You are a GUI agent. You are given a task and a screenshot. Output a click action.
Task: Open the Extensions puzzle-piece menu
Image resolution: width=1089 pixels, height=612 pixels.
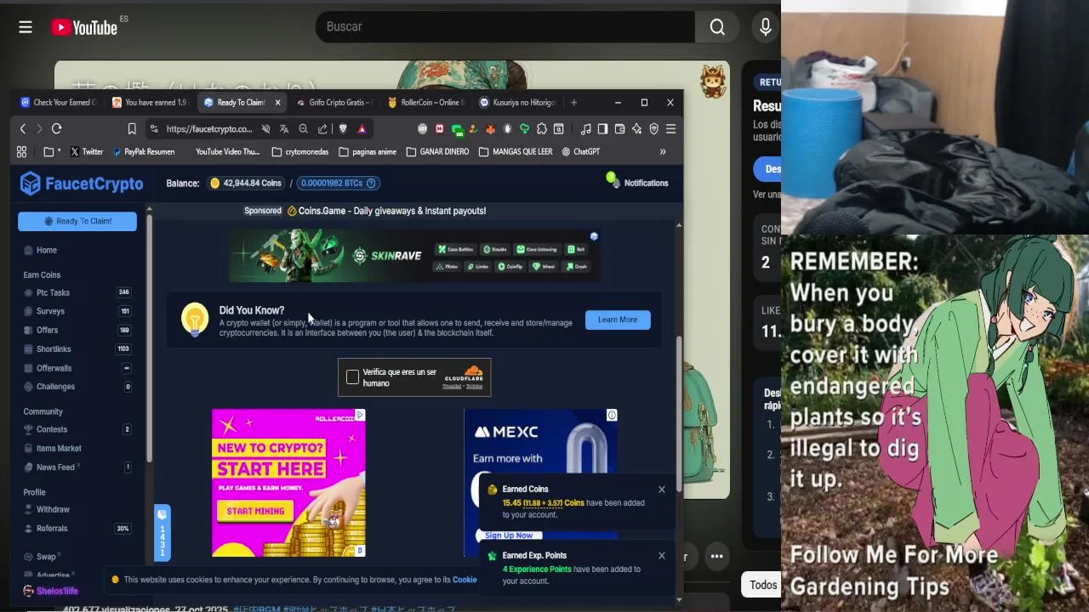click(541, 129)
